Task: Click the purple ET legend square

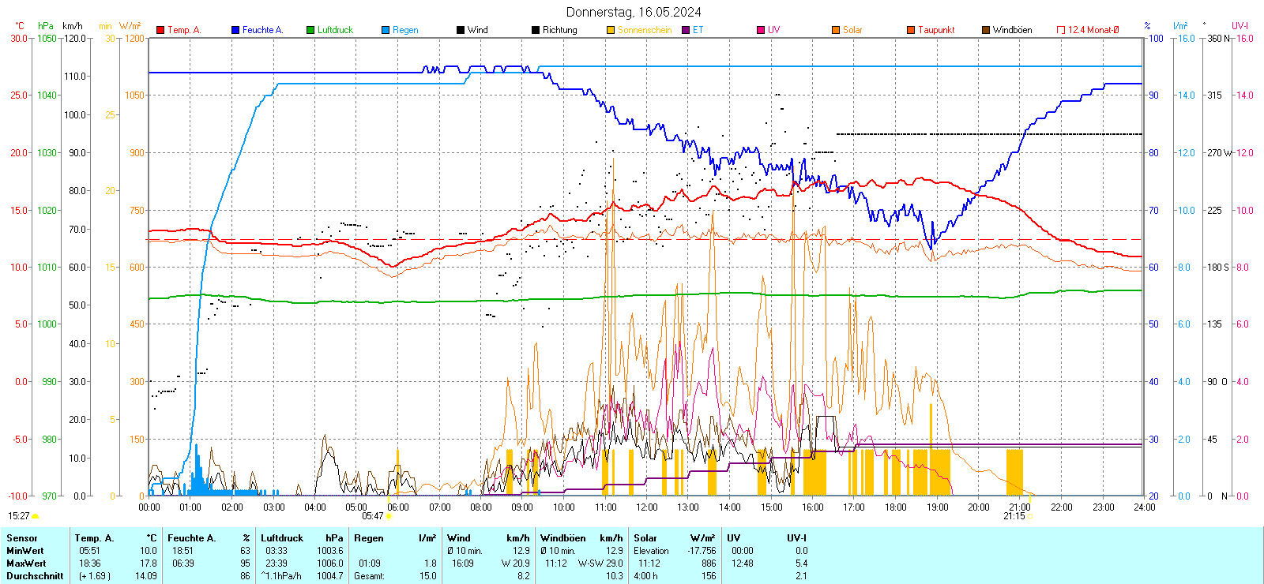Action: coord(686,30)
